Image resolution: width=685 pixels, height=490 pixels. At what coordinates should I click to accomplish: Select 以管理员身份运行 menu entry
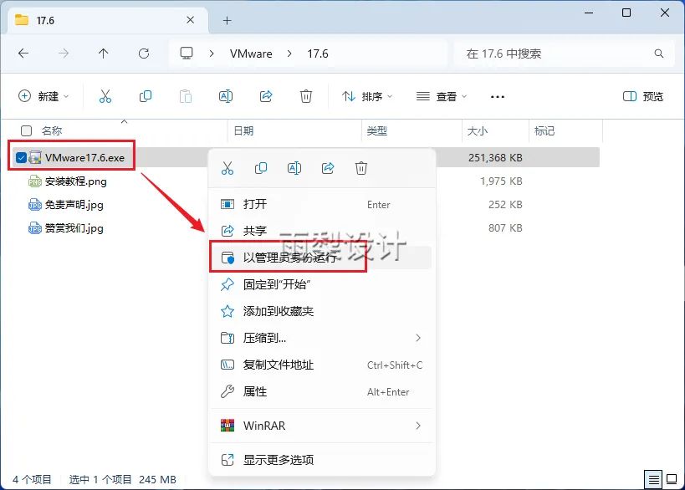[321, 258]
